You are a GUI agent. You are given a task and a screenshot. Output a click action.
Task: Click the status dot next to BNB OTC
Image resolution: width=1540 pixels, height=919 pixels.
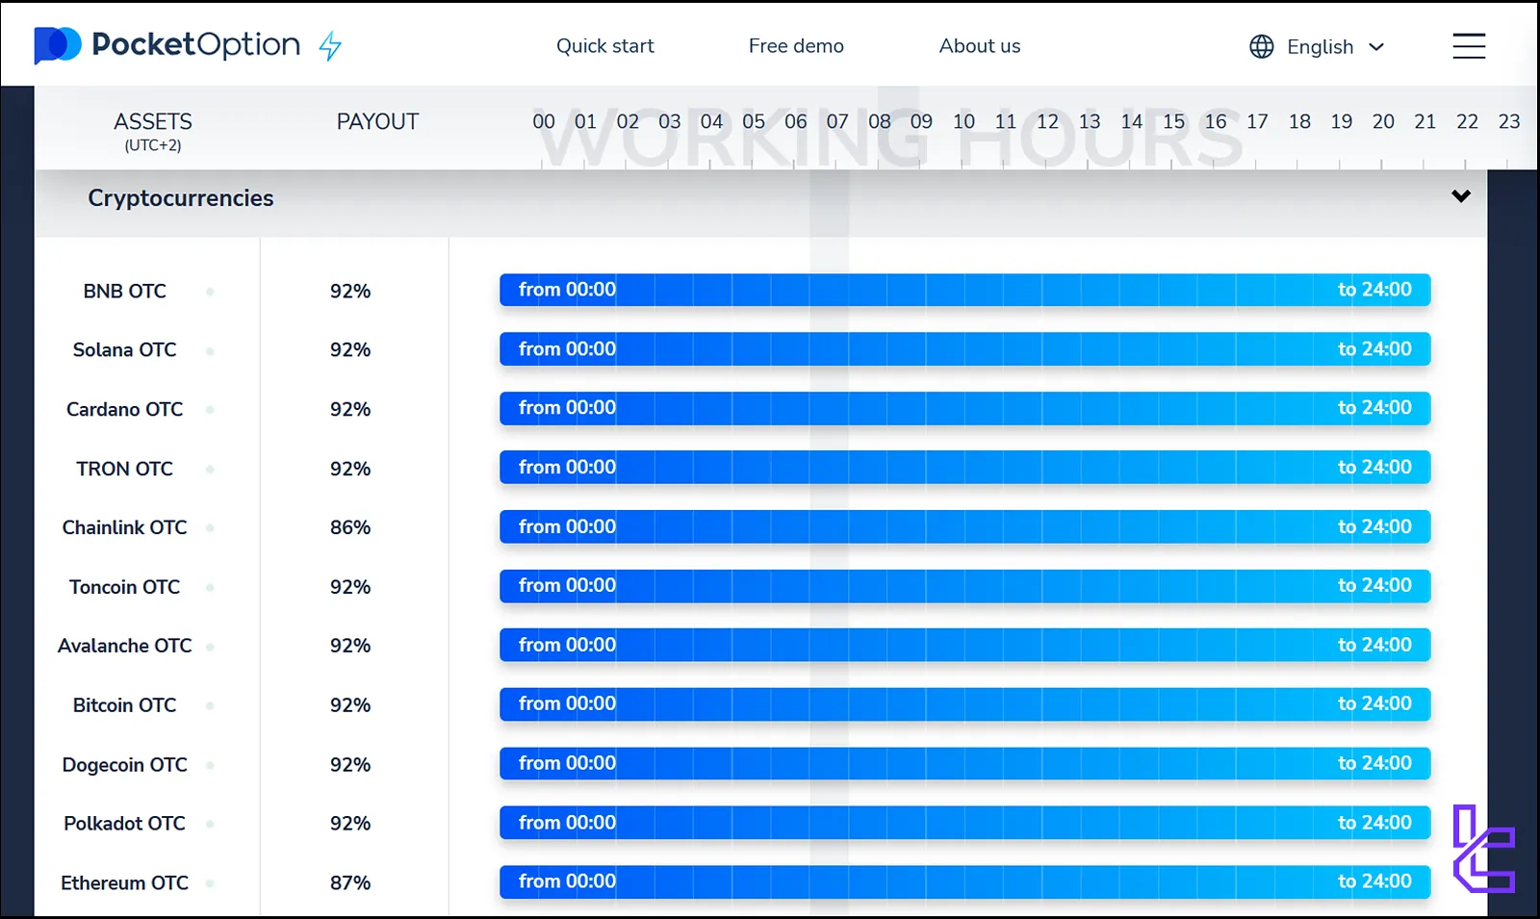(x=210, y=292)
